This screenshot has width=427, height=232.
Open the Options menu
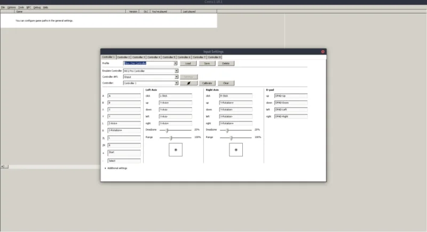point(11,7)
